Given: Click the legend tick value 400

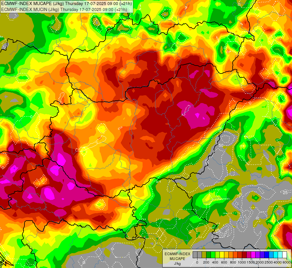Looking at the screenshot, I should 215,262.
